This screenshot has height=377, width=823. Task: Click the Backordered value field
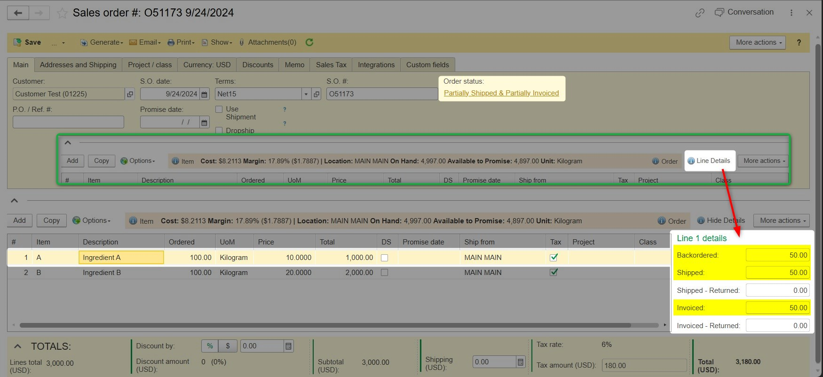[x=778, y=255]
